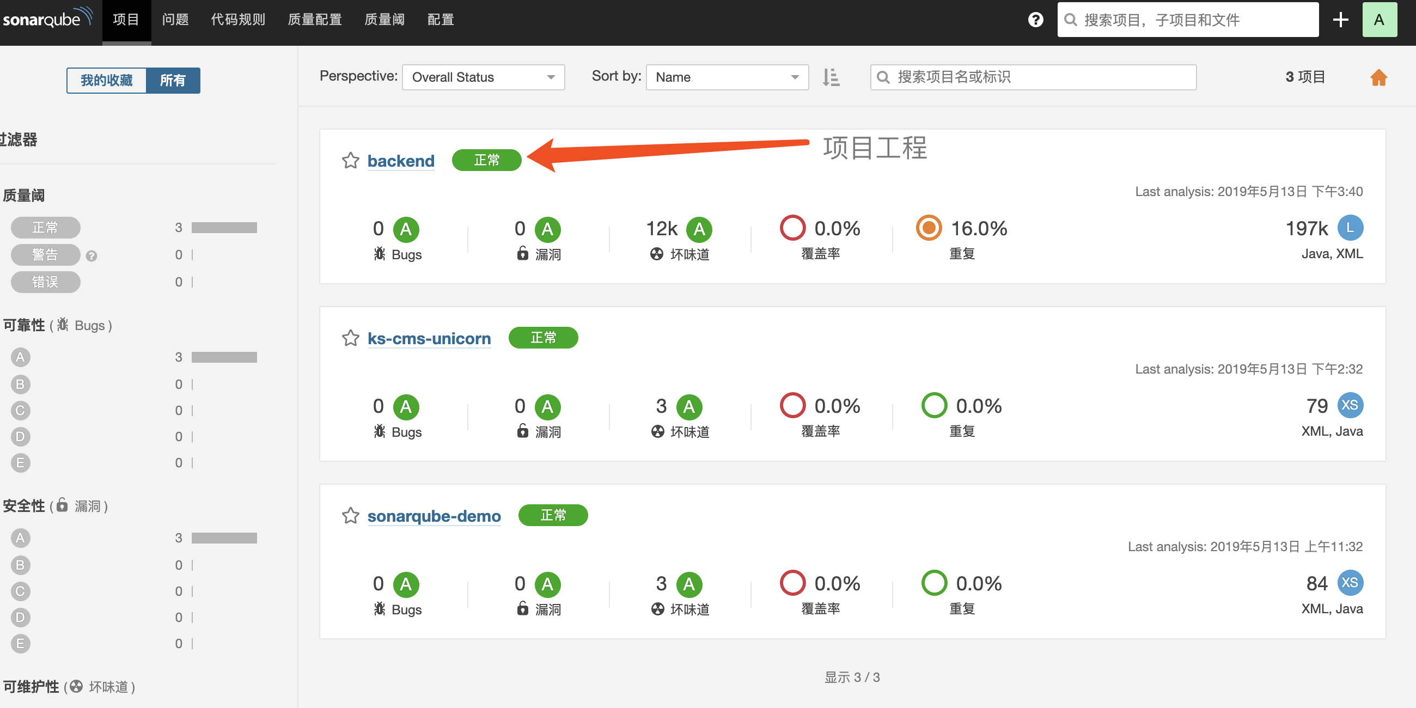Open the Perspective Overall Status dropdown
Screen dimensions: 1416x708
pos(483,77)
